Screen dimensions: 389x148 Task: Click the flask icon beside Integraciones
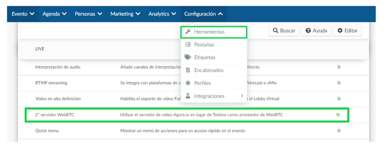[188, 96]
